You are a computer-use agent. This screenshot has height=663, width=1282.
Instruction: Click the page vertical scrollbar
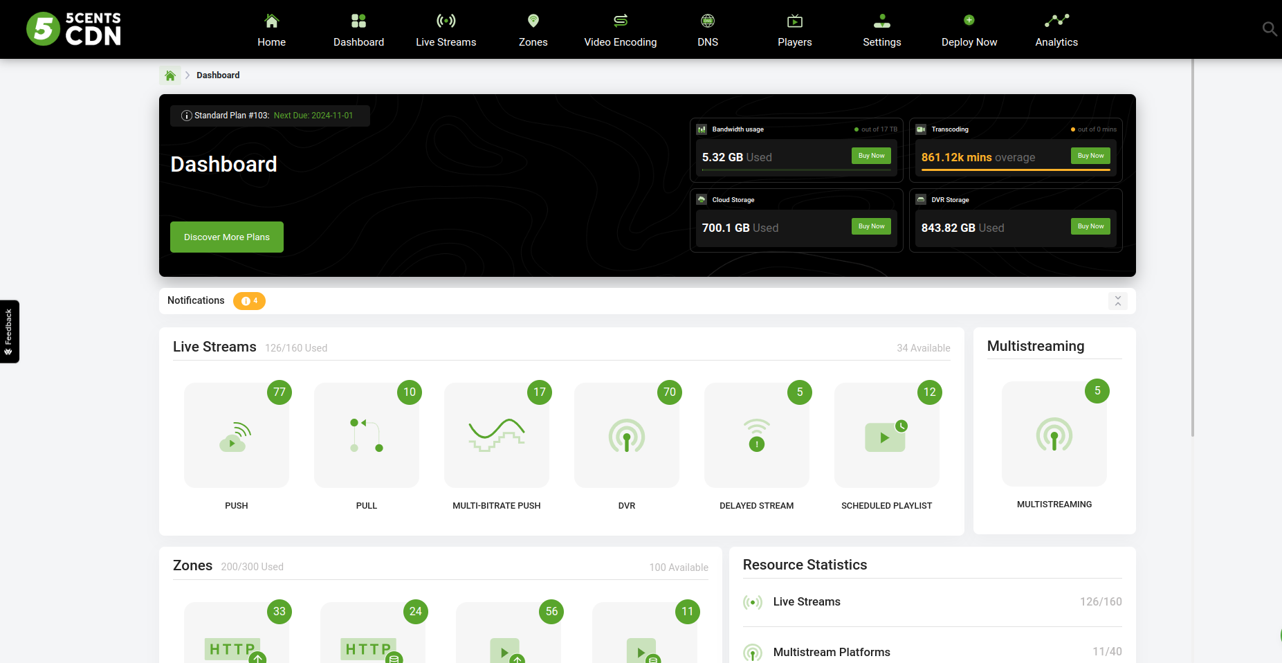coord(1193,248)
